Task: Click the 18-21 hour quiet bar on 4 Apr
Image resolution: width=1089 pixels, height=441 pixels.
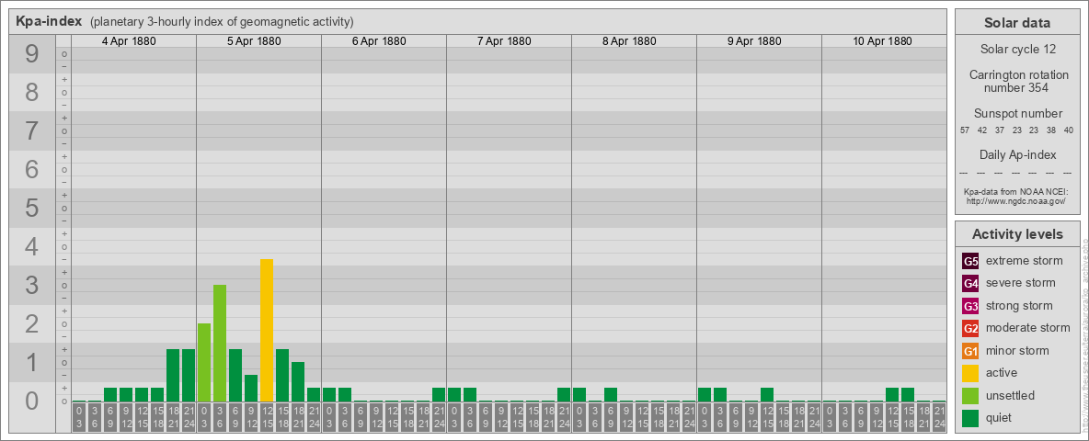Action: (x=173, y=376)
